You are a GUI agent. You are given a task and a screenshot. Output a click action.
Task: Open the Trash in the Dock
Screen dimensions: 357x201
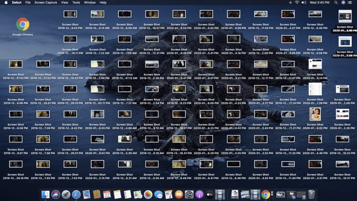click(311, 195)
